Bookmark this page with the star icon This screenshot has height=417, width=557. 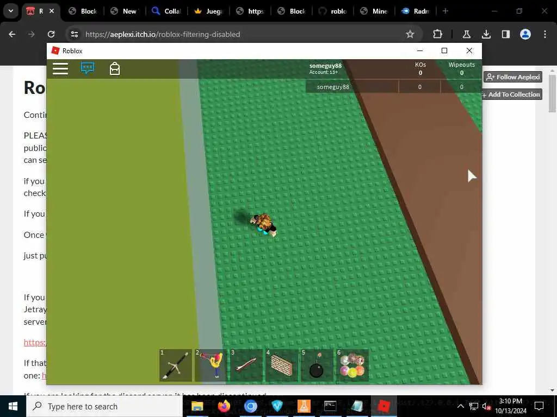tap(410, 34)
